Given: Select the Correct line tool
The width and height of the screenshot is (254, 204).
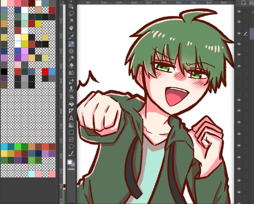Looking at the screenshot, I should [x=71, y=154].
